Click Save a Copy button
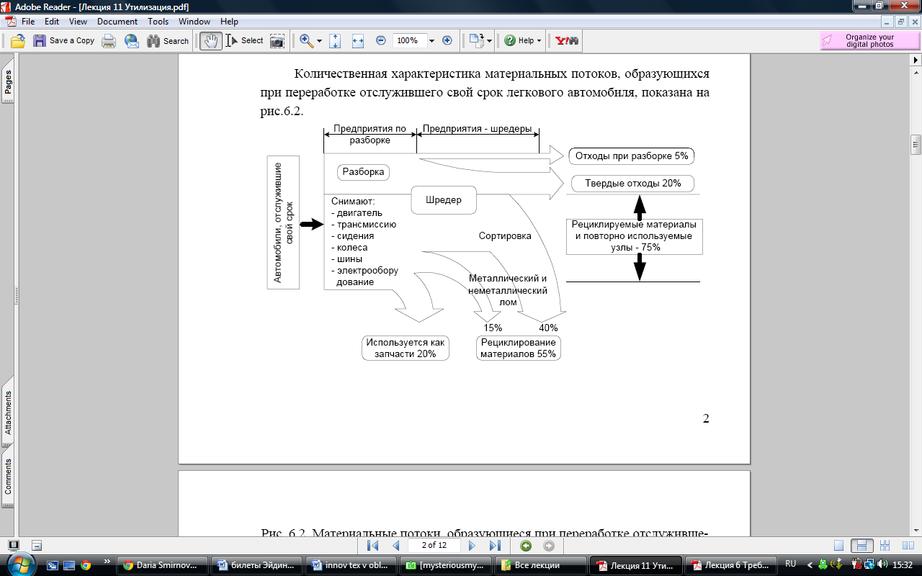This screenshot has height=576, width=922. [63, 41]
